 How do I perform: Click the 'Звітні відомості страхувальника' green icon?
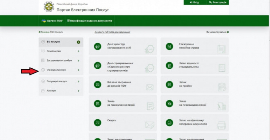169,65
